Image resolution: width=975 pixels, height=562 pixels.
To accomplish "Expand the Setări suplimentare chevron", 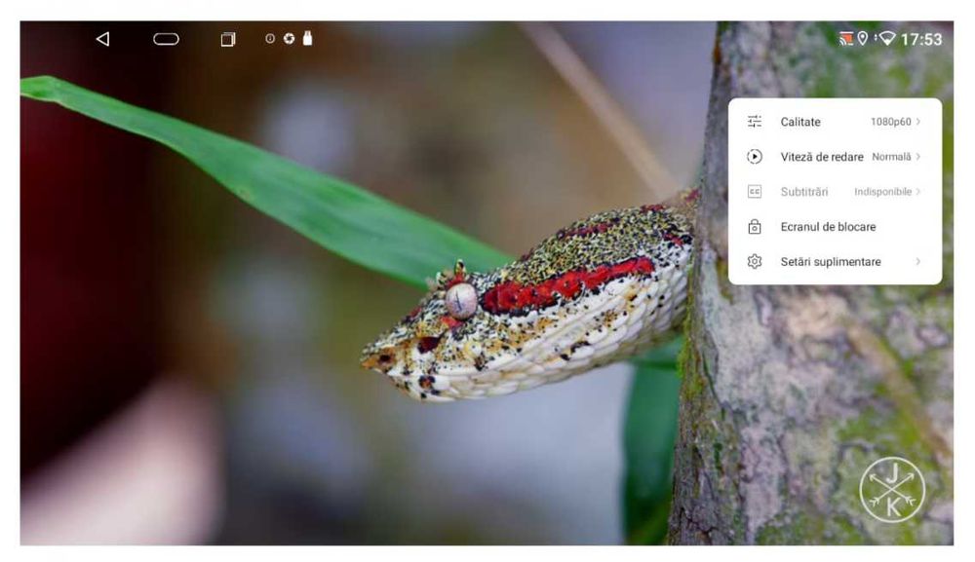I will pos(918,261).
